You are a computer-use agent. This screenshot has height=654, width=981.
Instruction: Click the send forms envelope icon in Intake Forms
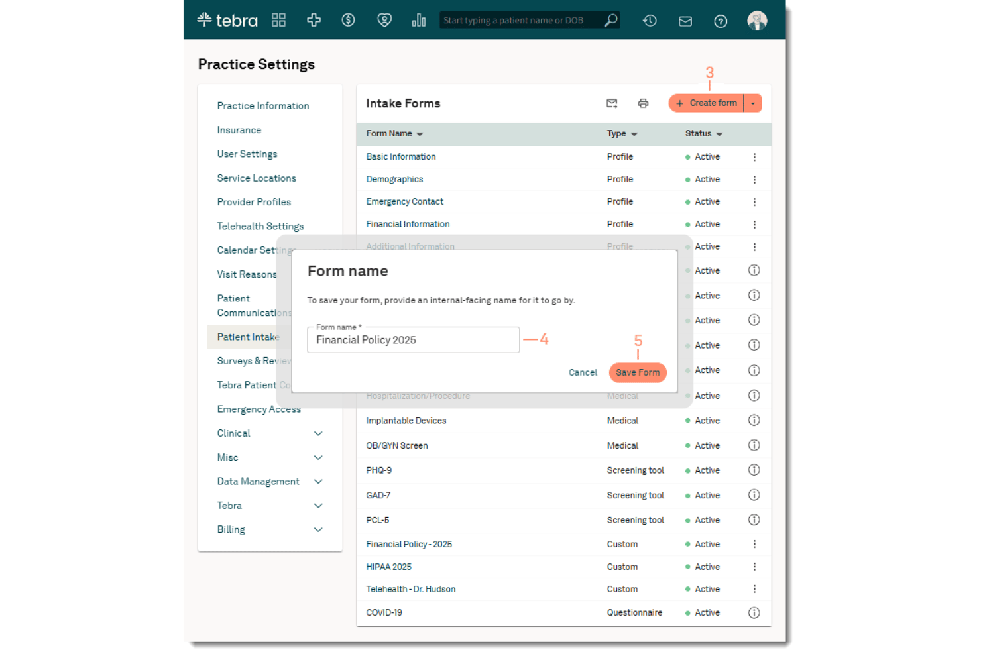pos(612,103)
